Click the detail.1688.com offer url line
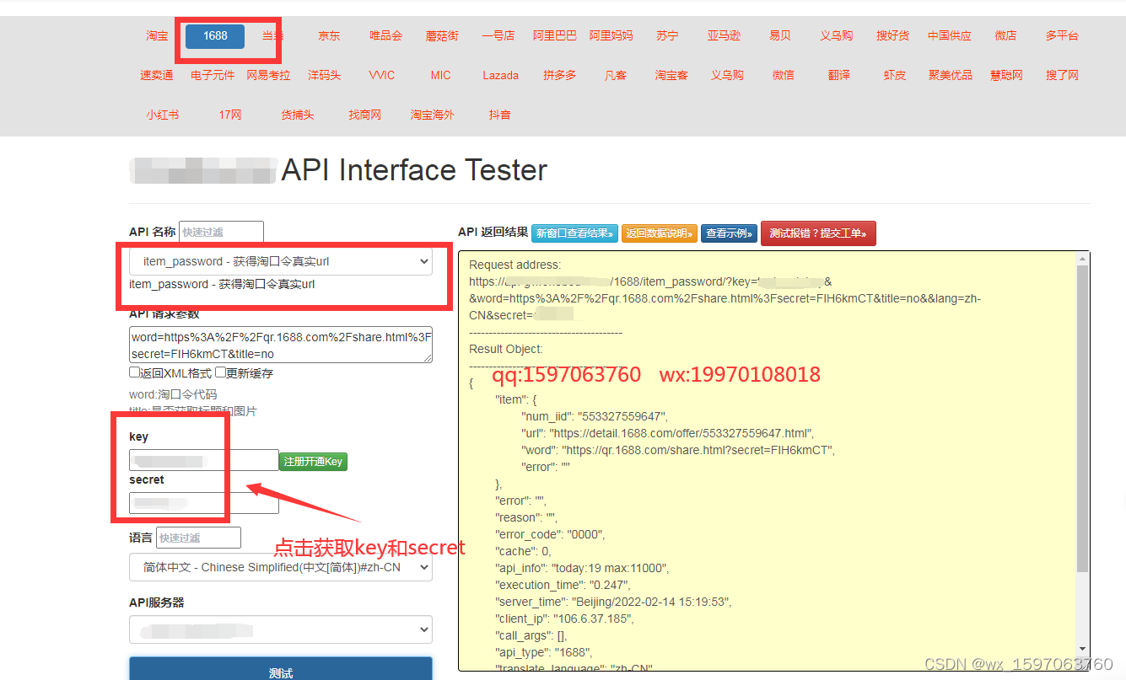Screen dimensions: 1126x680 click(x=667, y=433)
